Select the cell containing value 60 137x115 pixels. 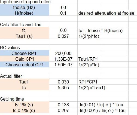[x=63, y=7]
